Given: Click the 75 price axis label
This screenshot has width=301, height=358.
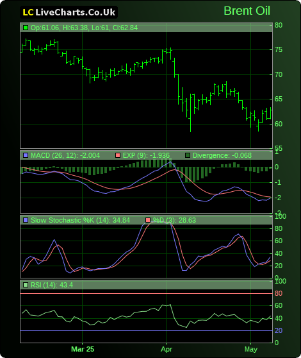Looking at the screenshot, I should click(x=279, y=49).
